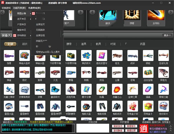Open the red 逍 logo at bottom

pos(144,129)
